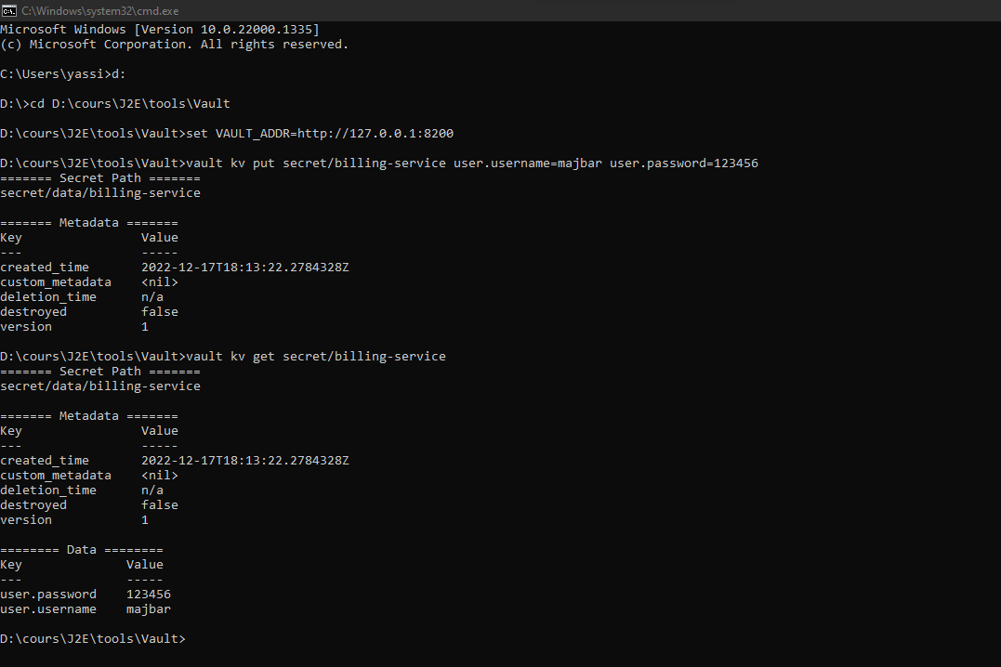Select the user.password value 123456
Screen dimensions: 1001x667
(x=148, y=594)
